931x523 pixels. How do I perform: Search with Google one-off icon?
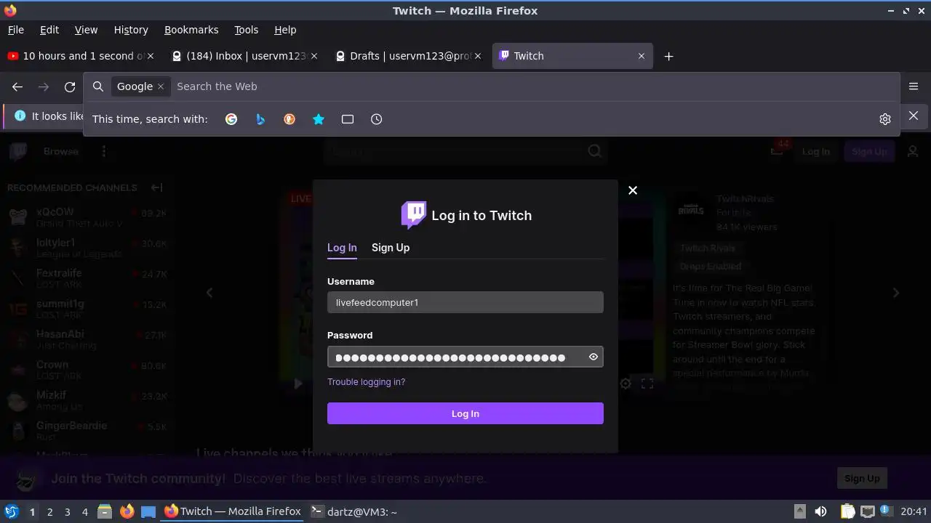231,119
